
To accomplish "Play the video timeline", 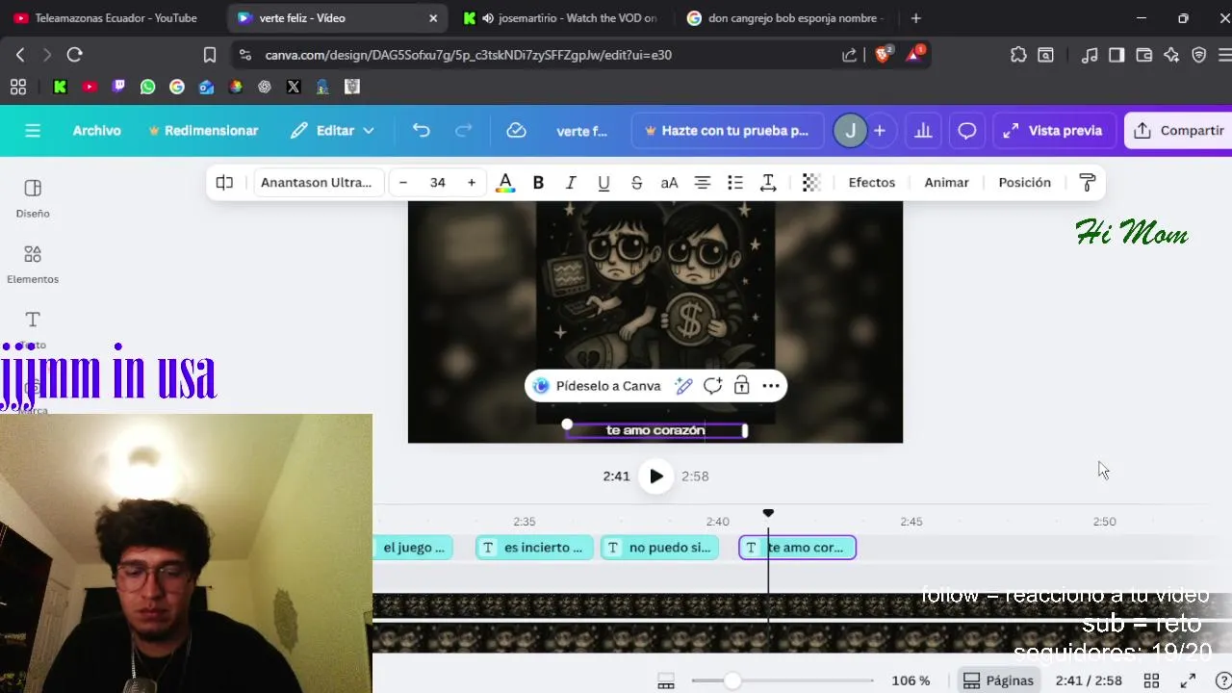I will (655, 475).
